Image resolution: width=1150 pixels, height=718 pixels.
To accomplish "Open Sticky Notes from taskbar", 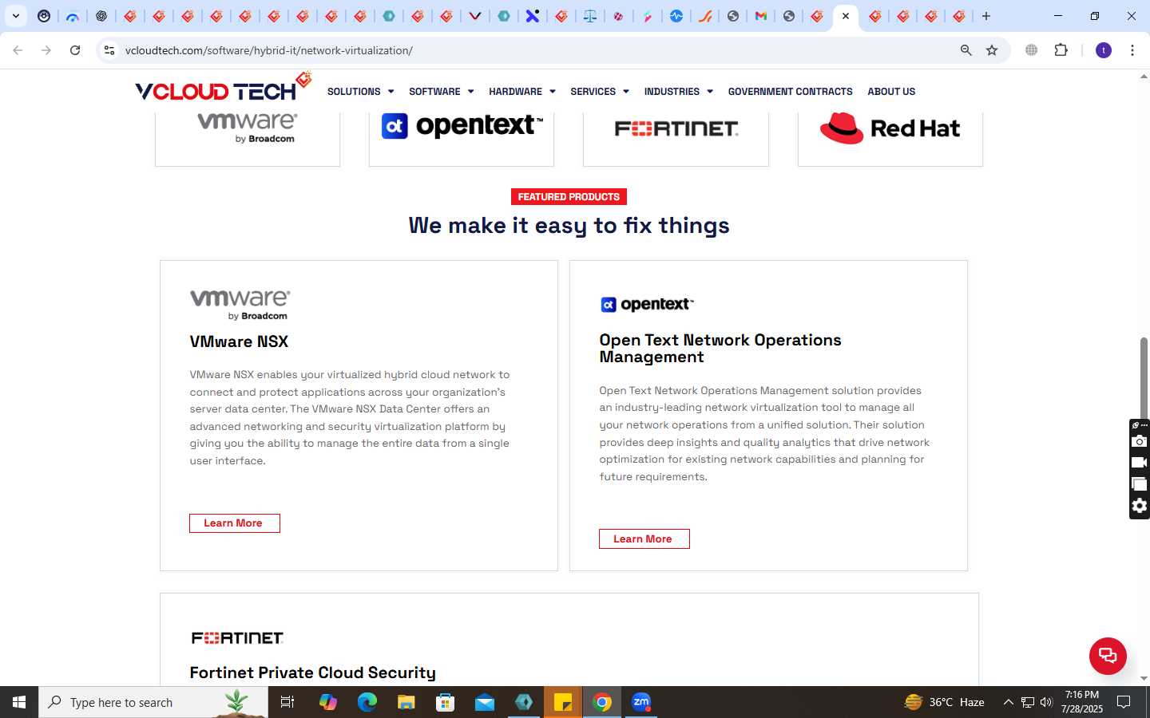I will coord(563,702).
